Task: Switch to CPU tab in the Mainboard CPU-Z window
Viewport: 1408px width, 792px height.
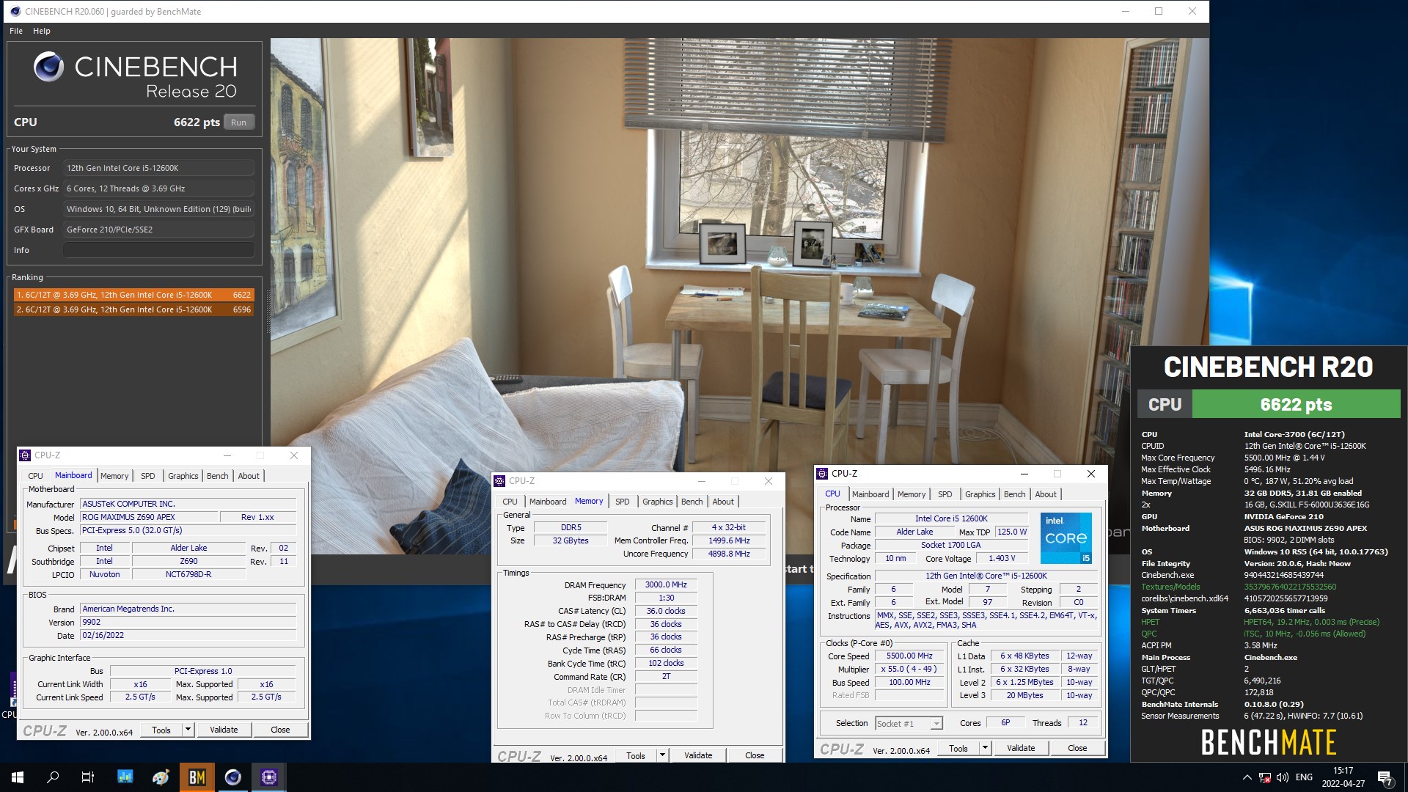Action: (35, 476)
